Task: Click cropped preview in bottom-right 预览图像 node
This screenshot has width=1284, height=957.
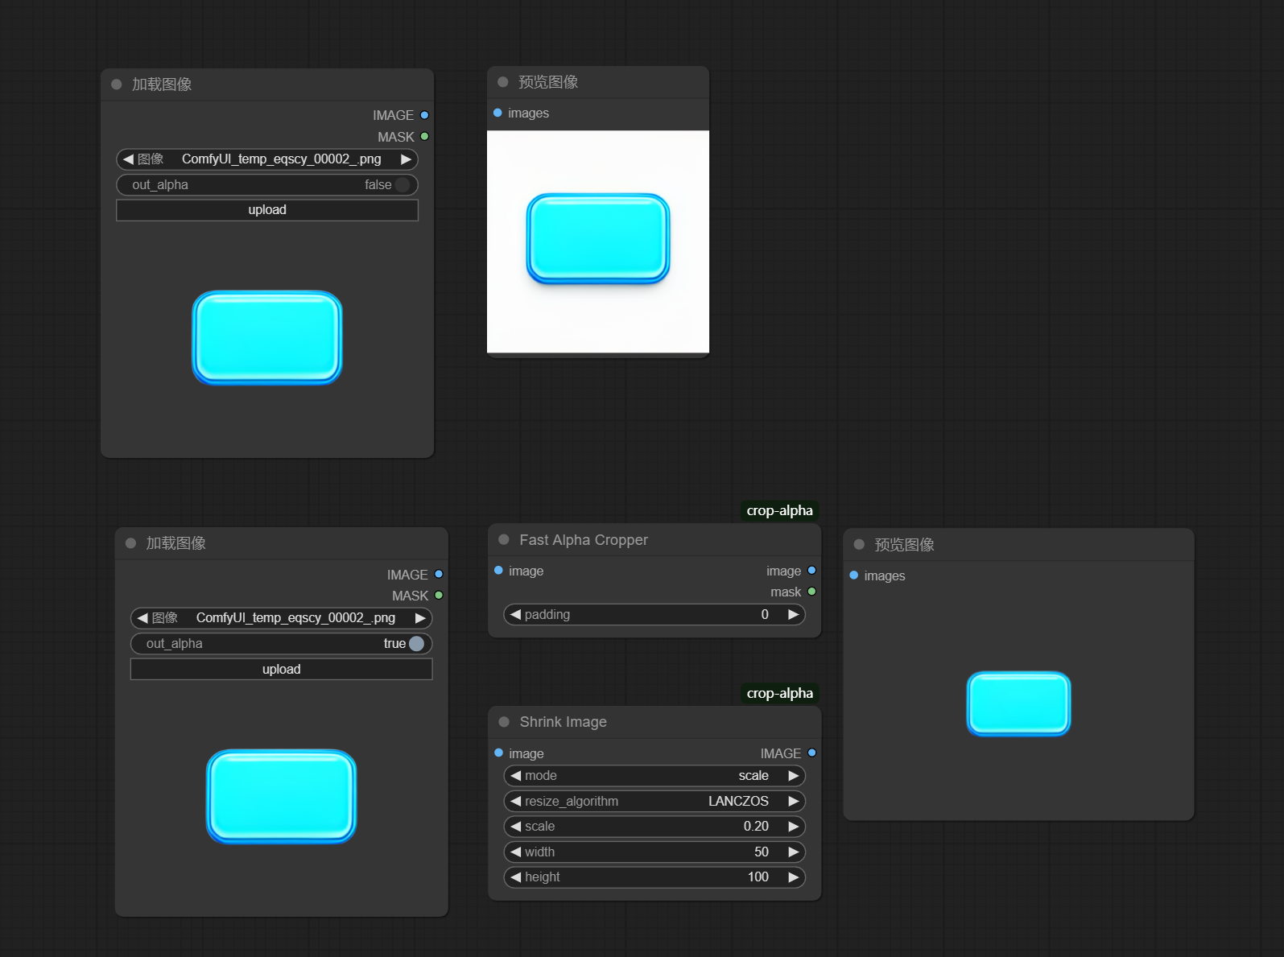Action: click(x=1019, y=703)
